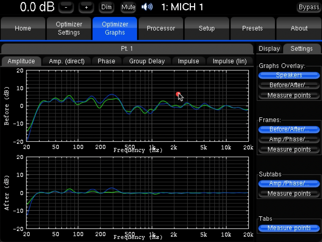
Task: Select Measure points under Frames
Action: point(289,150)
